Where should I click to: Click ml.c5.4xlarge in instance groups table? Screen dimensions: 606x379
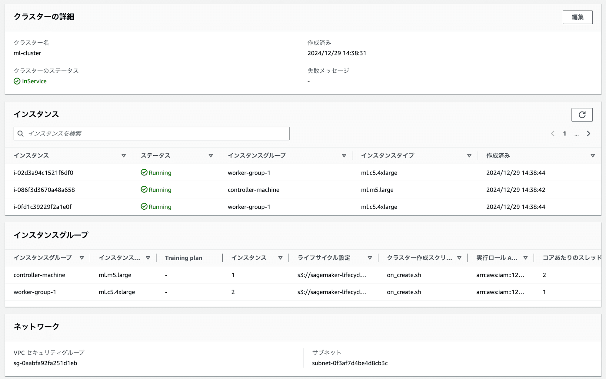pyautogui.click(x=117, y=292)
